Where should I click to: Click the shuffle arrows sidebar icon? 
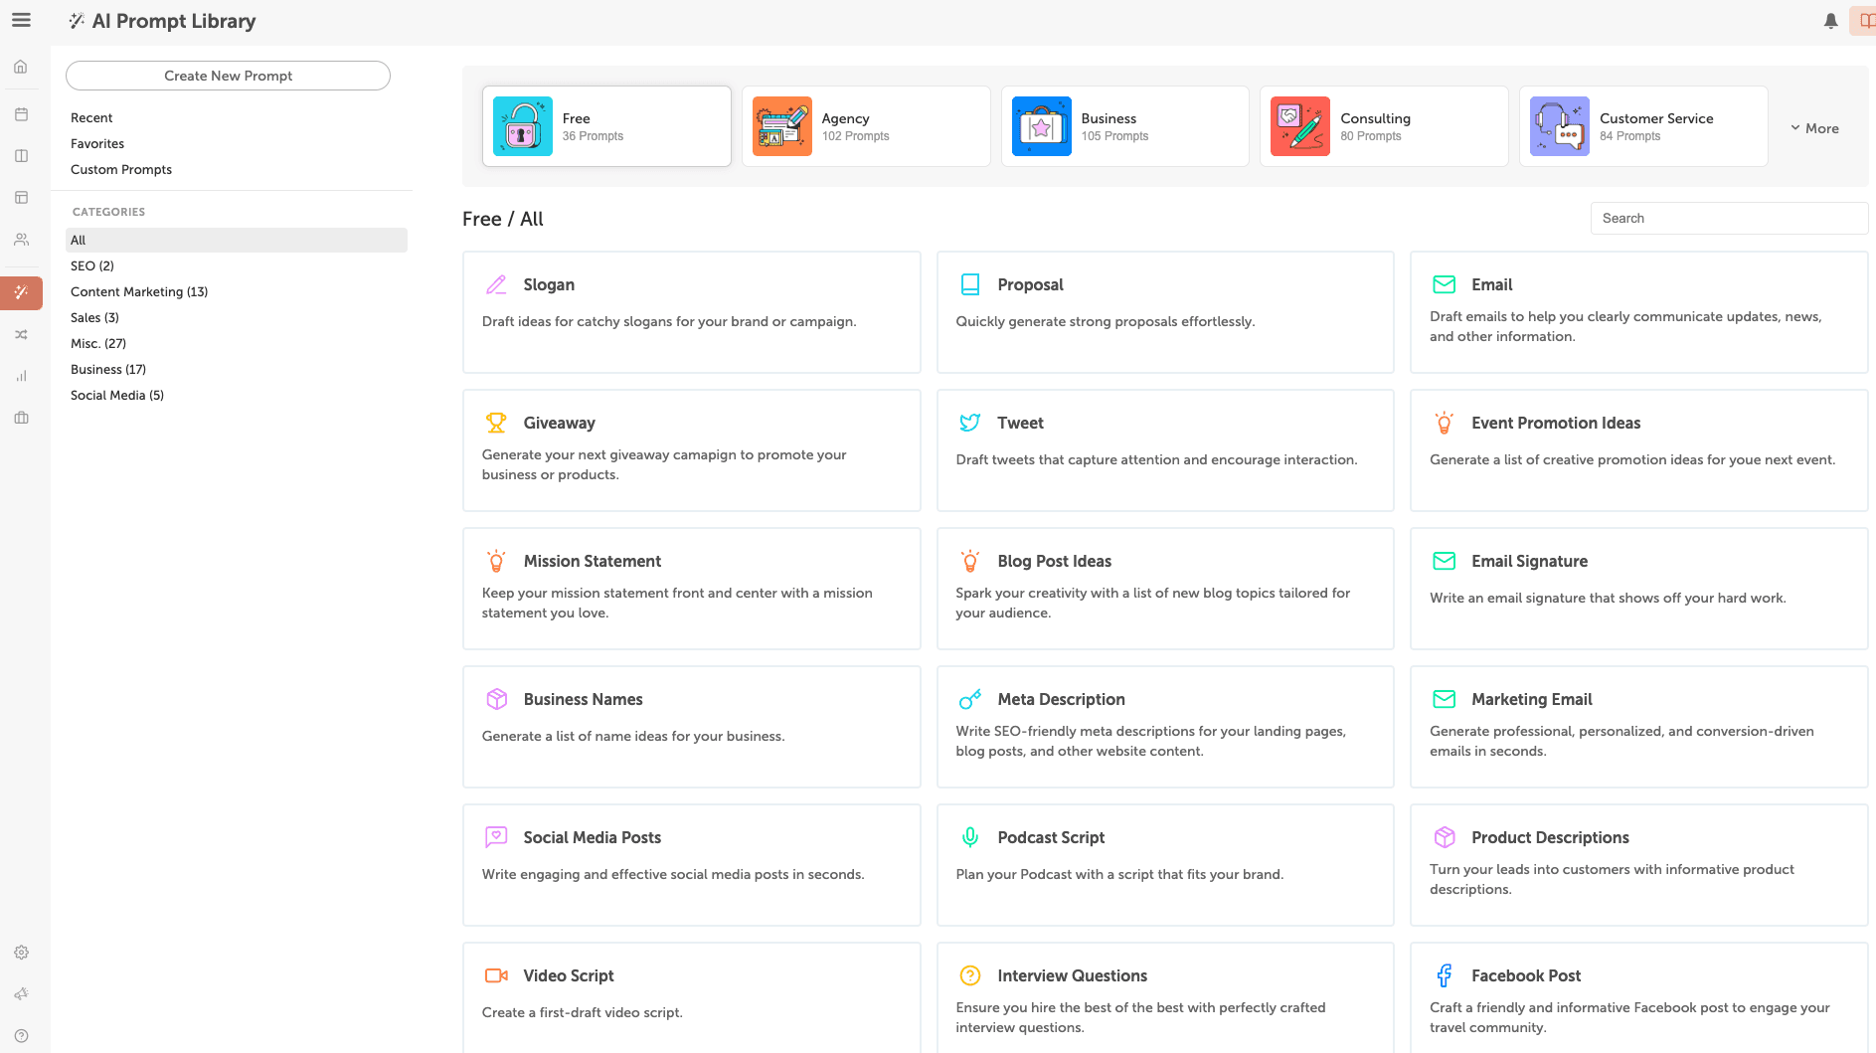coord(21,335)
